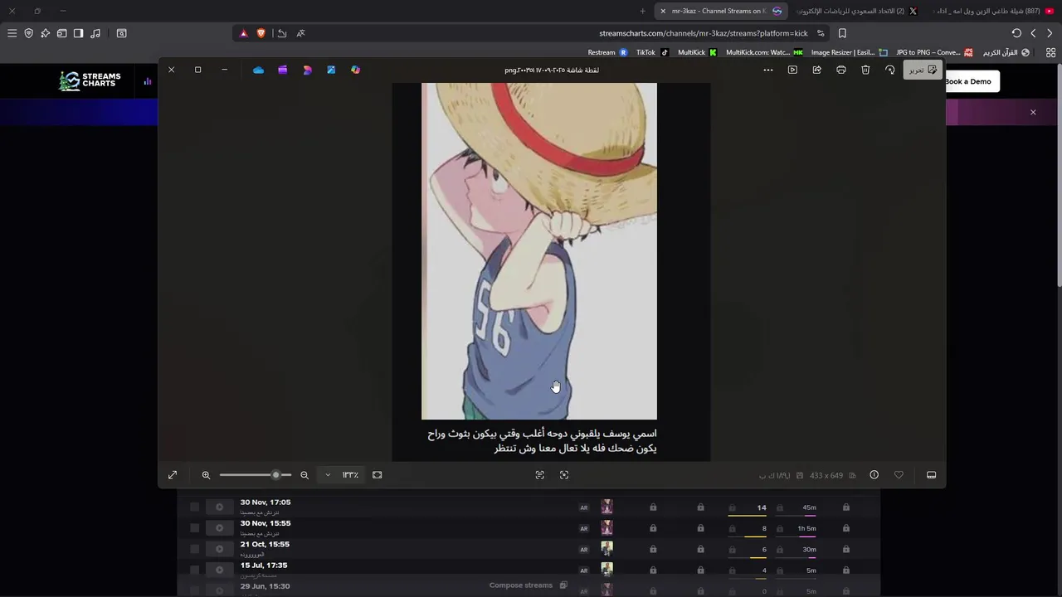The height and width of the screenshot is (597, 1062).
Task: Open the MultiKick bookmark
Action: 697,52
